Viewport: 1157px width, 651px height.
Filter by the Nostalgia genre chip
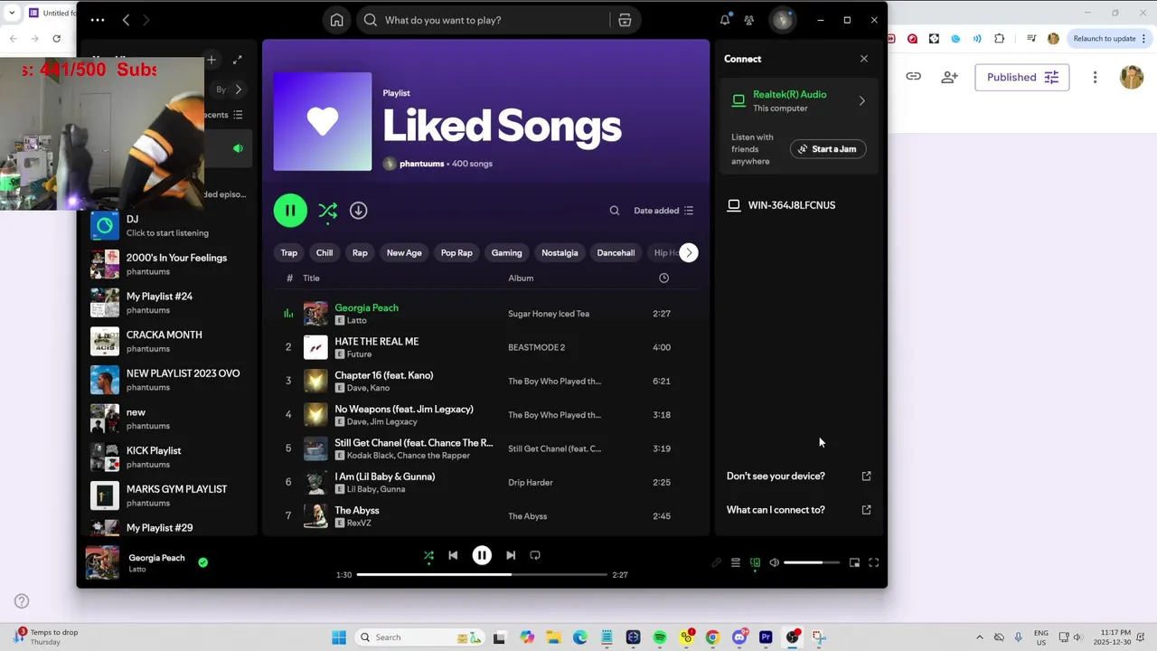click(x=560, y=253)
